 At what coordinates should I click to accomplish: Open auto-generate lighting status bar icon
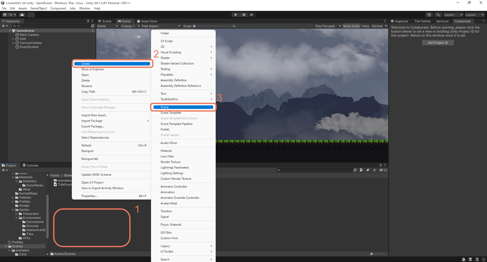click(477, 259)
